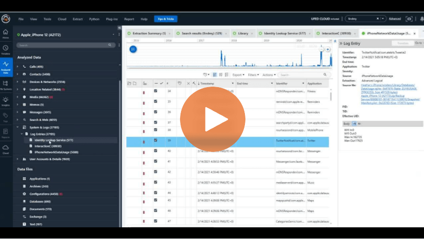Open the Timeline sidebar icon
This screenshot has width=424, height=239.
pyautogui.click(x=6, y=49)
